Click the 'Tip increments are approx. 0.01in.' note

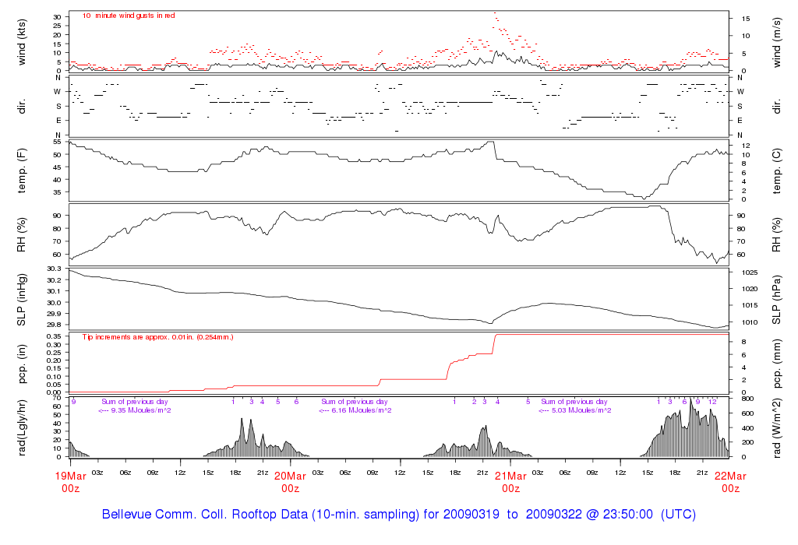click(x=157, y=337)
